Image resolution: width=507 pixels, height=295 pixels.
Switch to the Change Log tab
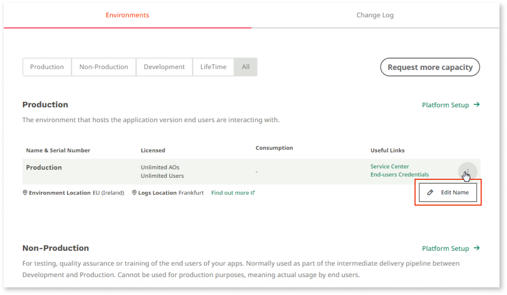(x=375, y=15)
